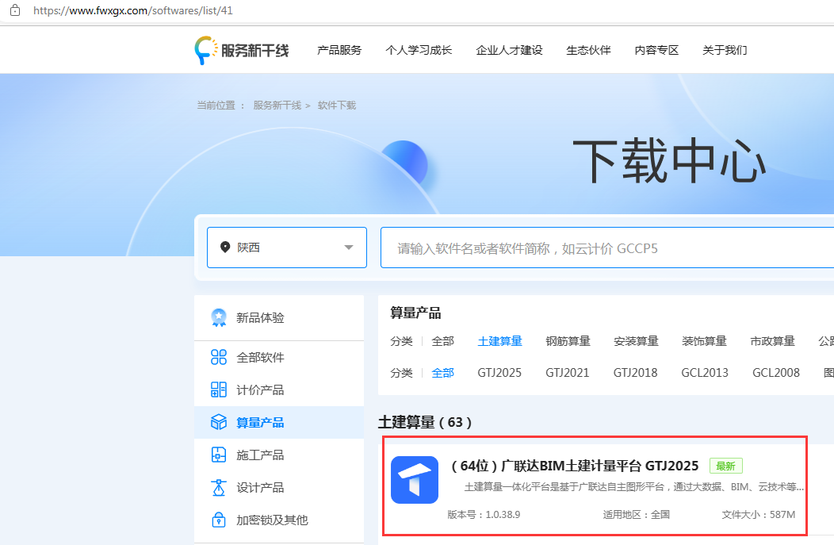The width and height of the screenshot is (834, 545).
Task: Click the 全部软件 grid icon
Action: click(x=219, y=357)
